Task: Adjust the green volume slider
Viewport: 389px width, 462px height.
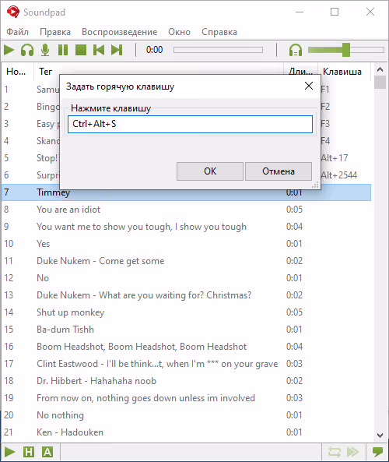Action: (x=346, y=50)
